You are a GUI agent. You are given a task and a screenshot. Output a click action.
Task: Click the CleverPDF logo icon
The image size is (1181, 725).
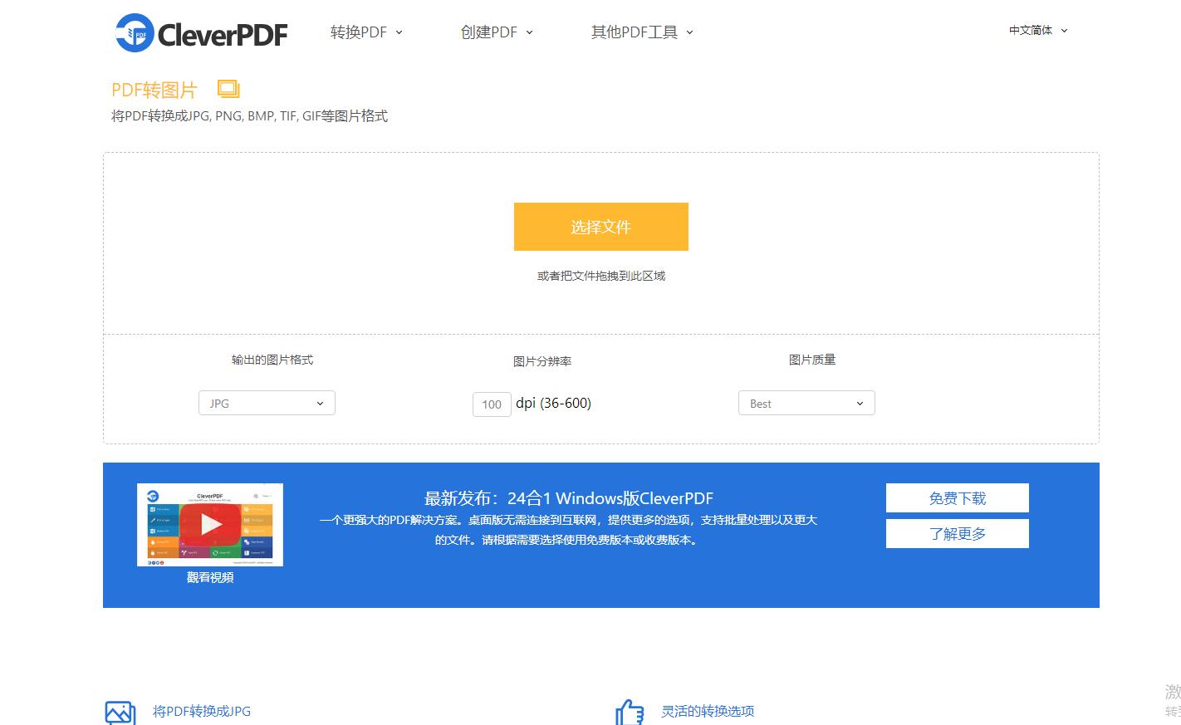(135, 33)
